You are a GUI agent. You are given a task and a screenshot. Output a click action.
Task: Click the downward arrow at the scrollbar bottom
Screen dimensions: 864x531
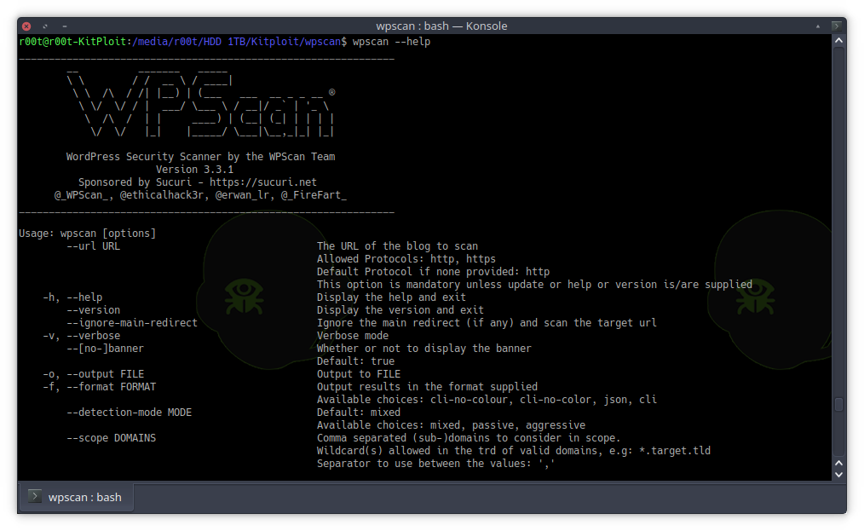[x=838, y=474]
